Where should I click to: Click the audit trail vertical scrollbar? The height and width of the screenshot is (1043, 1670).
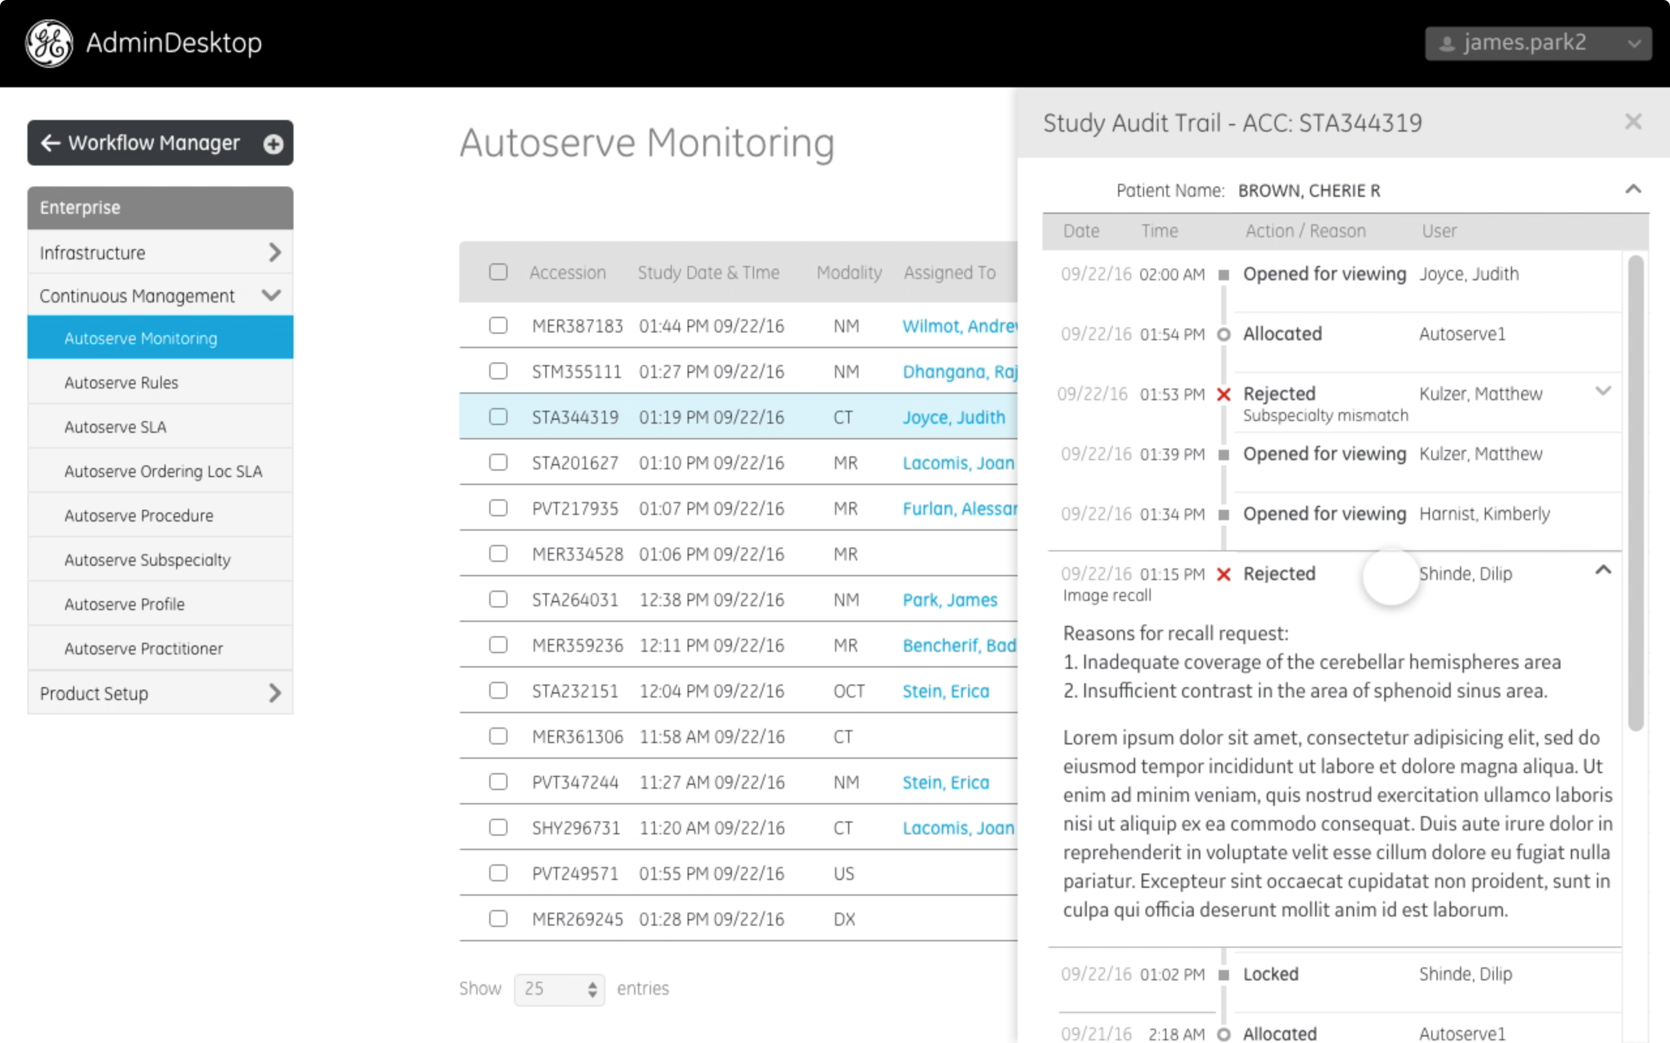coord(1635,493)
